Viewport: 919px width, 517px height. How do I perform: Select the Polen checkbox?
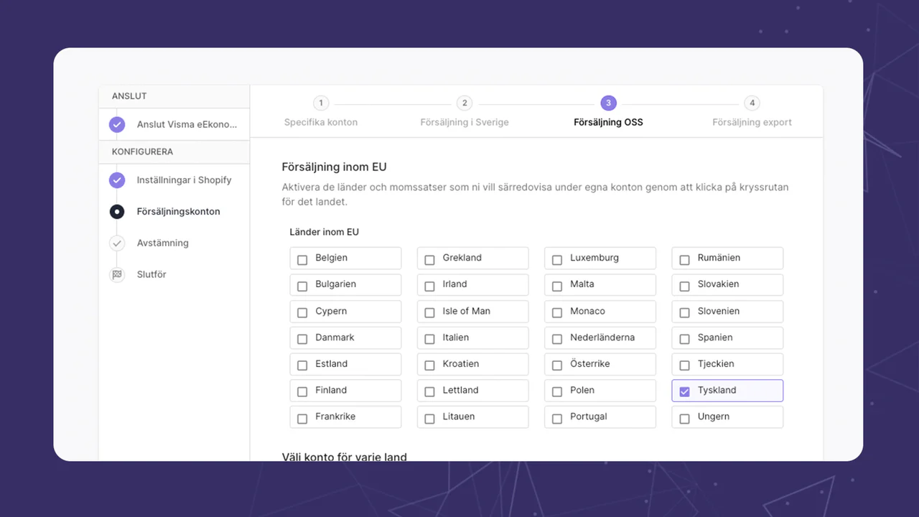(x=557, y=391)
